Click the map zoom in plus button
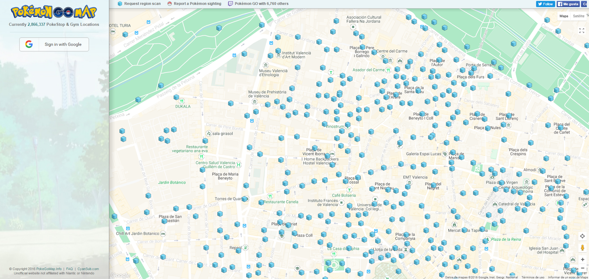Screen dimensions: 589x279 (x=582, y=259)
